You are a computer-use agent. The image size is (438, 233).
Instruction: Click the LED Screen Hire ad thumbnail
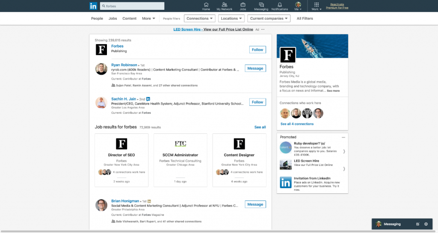coord(286,165)
